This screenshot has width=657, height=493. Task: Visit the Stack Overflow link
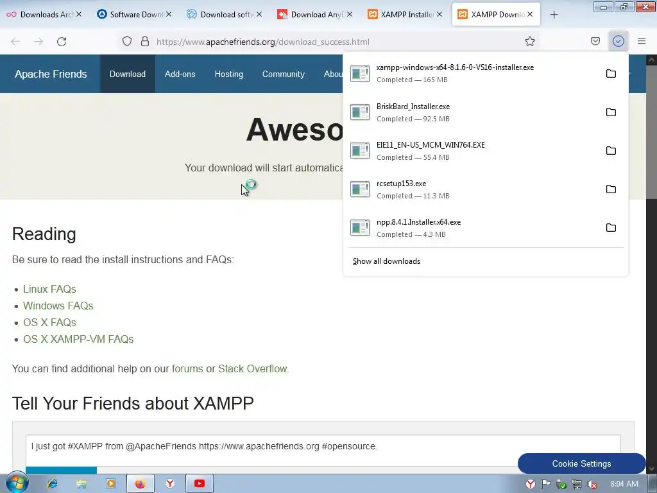coord(253,368)
